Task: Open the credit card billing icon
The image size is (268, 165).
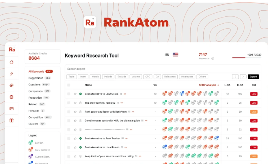Action: [12, 109]
